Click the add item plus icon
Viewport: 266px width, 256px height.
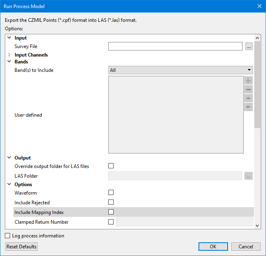pos(248,81)
